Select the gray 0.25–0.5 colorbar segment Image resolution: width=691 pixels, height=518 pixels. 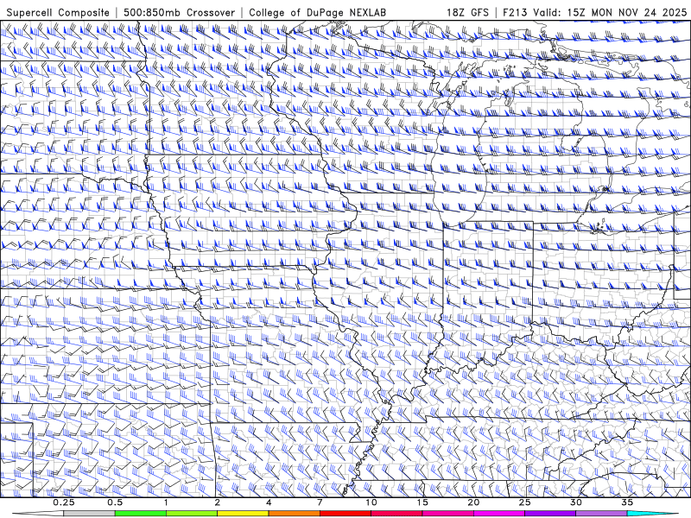tap(90, 514)
